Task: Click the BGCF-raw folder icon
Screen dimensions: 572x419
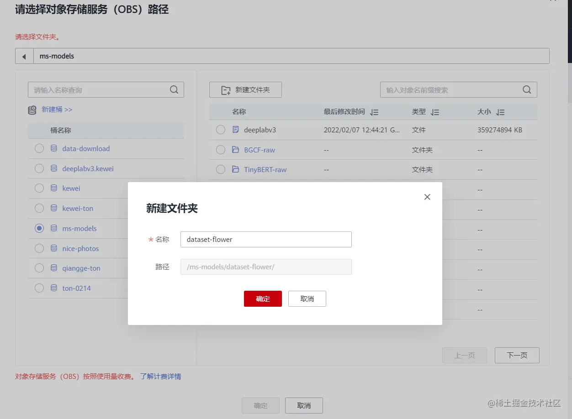Action: pyautogui.click(x=236, y=150)
